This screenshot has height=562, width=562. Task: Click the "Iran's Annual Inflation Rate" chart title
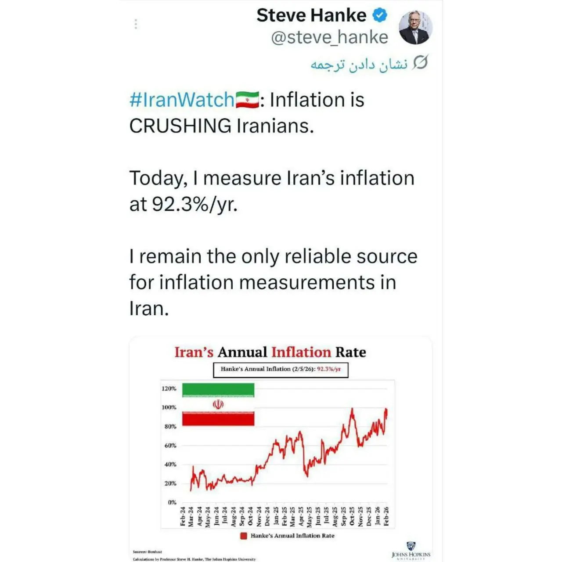pyautogui.click(x=270, y=352)
